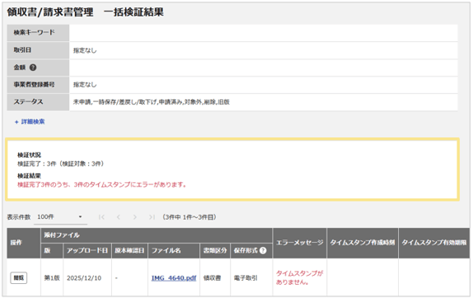Click the 取引日 value 指定なし
Screen dimensions: 473x298
tap(85, 50)
